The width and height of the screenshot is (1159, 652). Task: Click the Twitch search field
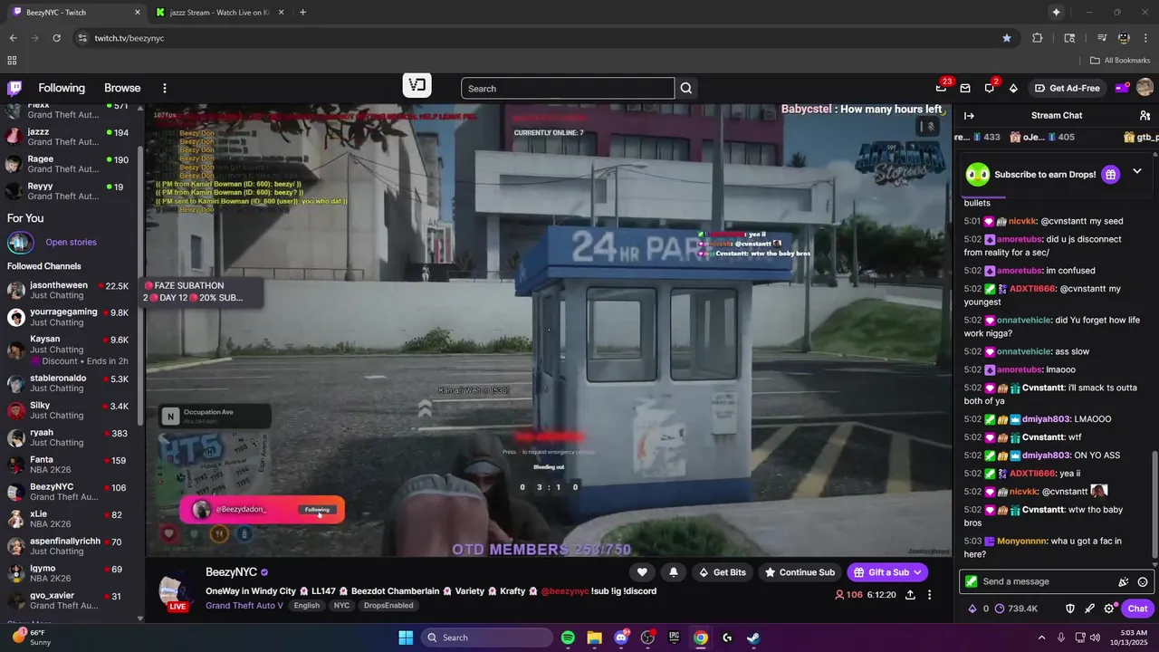click(x=568, y=88)
